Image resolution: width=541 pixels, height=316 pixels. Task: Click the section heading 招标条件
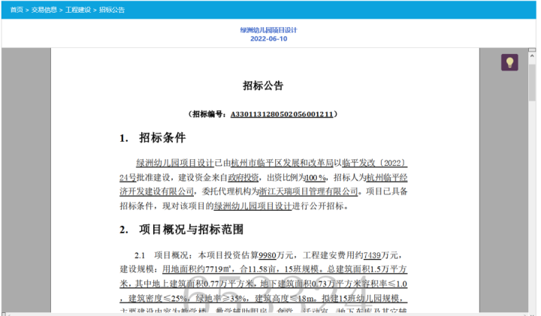(162, 137)
